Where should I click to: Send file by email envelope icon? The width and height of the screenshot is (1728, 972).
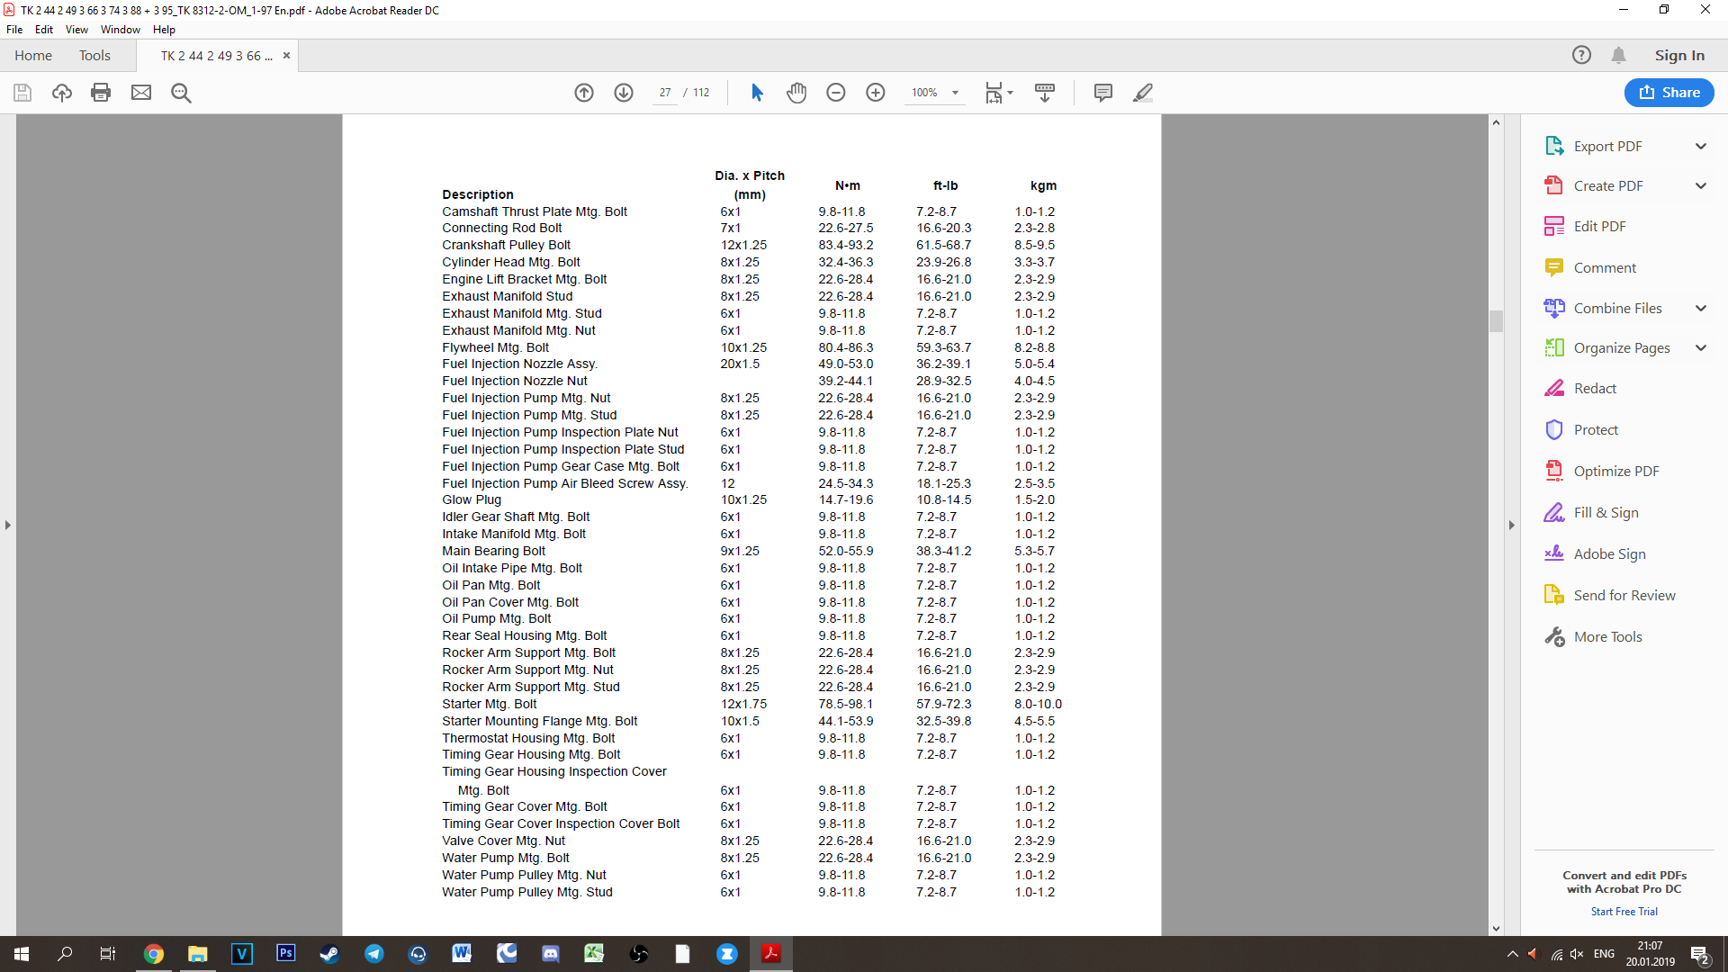tap(141, 93)
